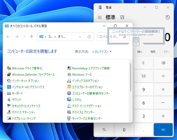Click the 0 key in calculator
Image resolution: width=177 pixels, height=140 pixels.
[x=124, y=130]
